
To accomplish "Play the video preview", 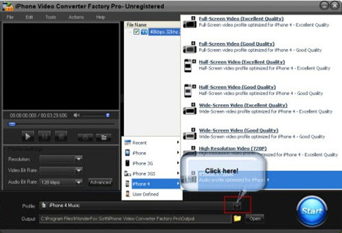I will tap(28, 136).
